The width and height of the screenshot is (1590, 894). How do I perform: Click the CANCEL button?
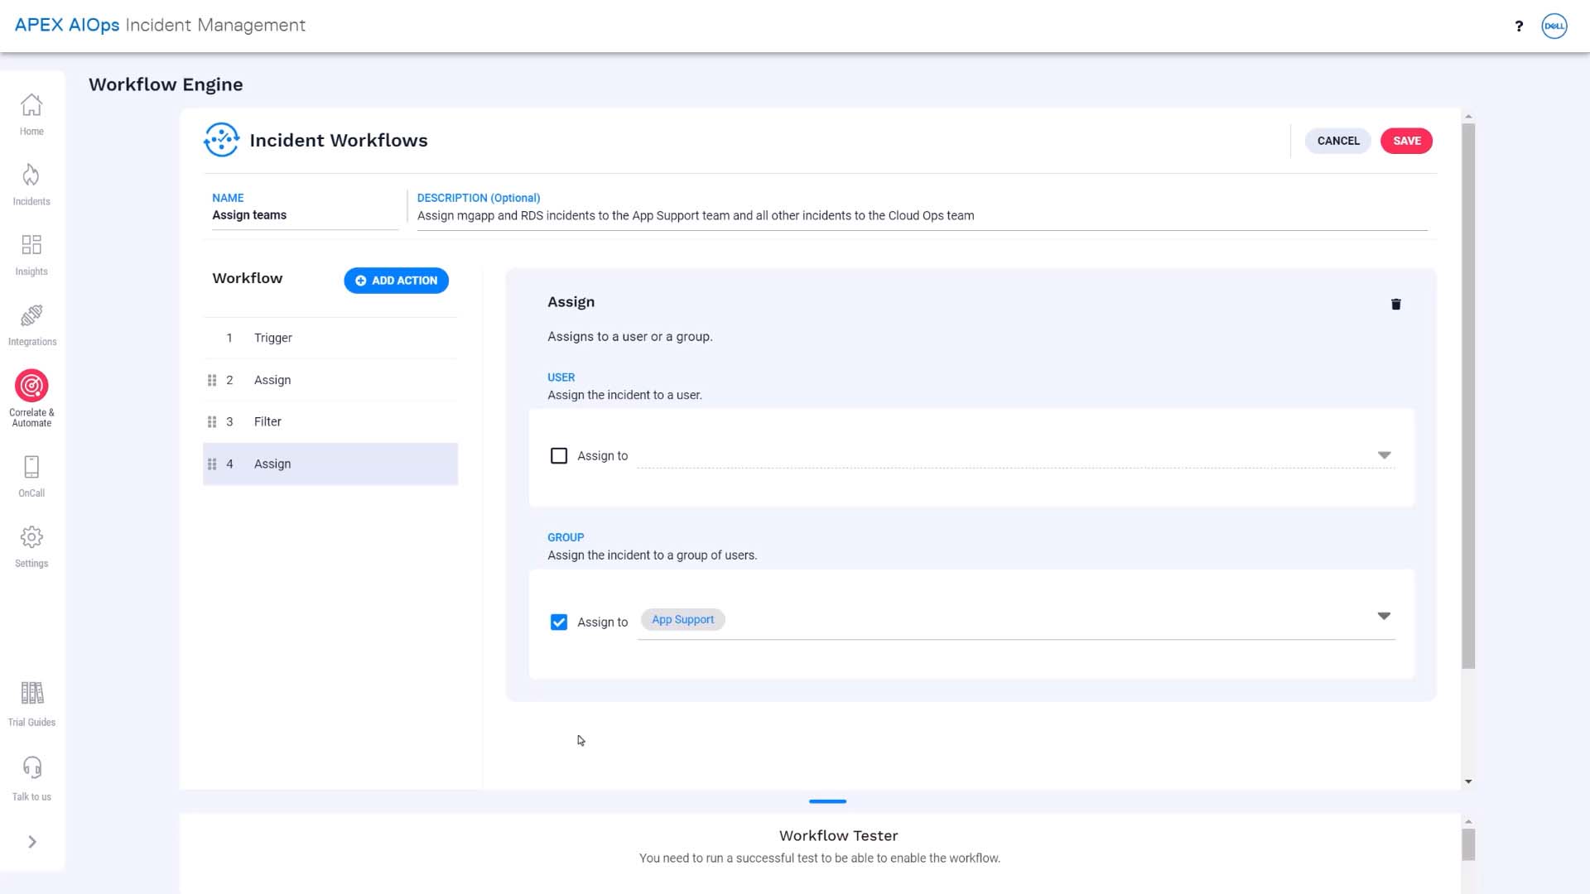point(1338,141)
